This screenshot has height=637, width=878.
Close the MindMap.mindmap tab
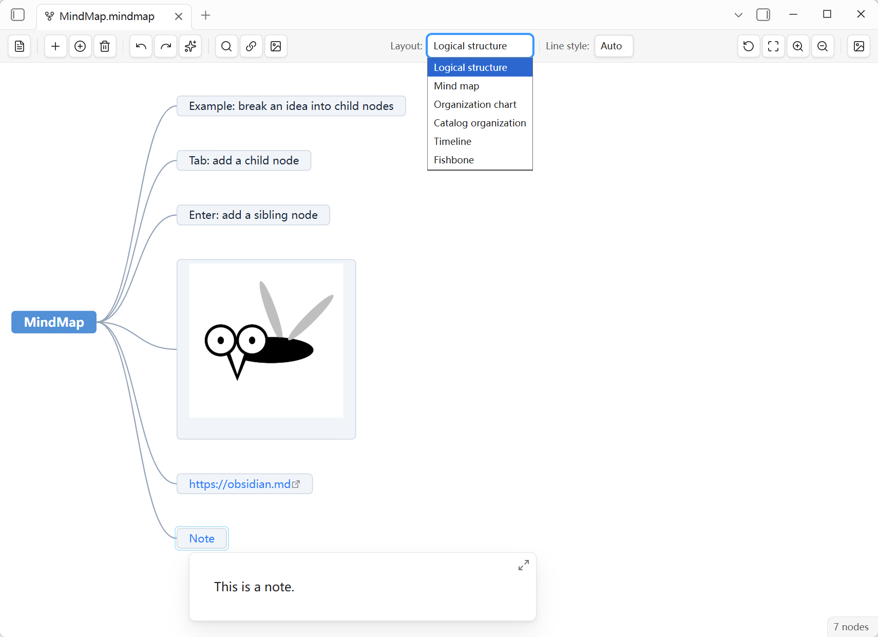pos(179,16)
